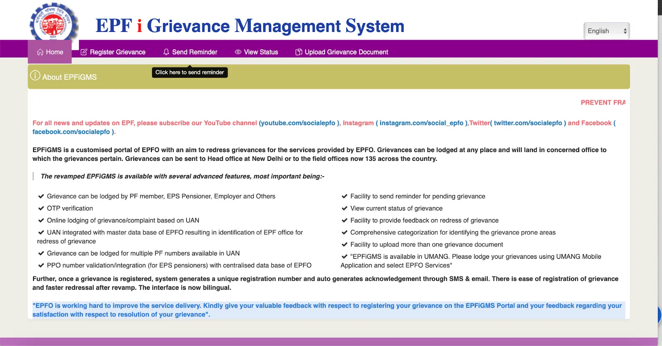The image size is (662, 346).
Task: Select Send Reminder in the navigation bar
Action: [x=194, y=52]
